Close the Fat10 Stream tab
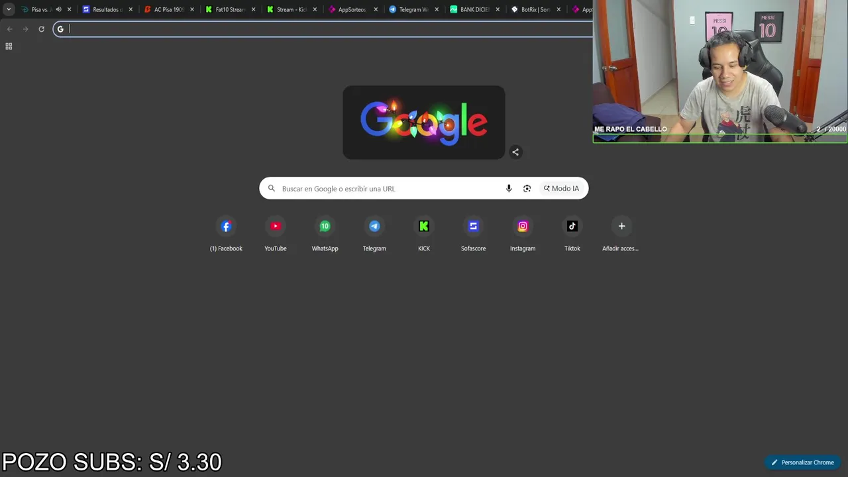Viewport: 848px width, 477px height. (x=253, y=9)
